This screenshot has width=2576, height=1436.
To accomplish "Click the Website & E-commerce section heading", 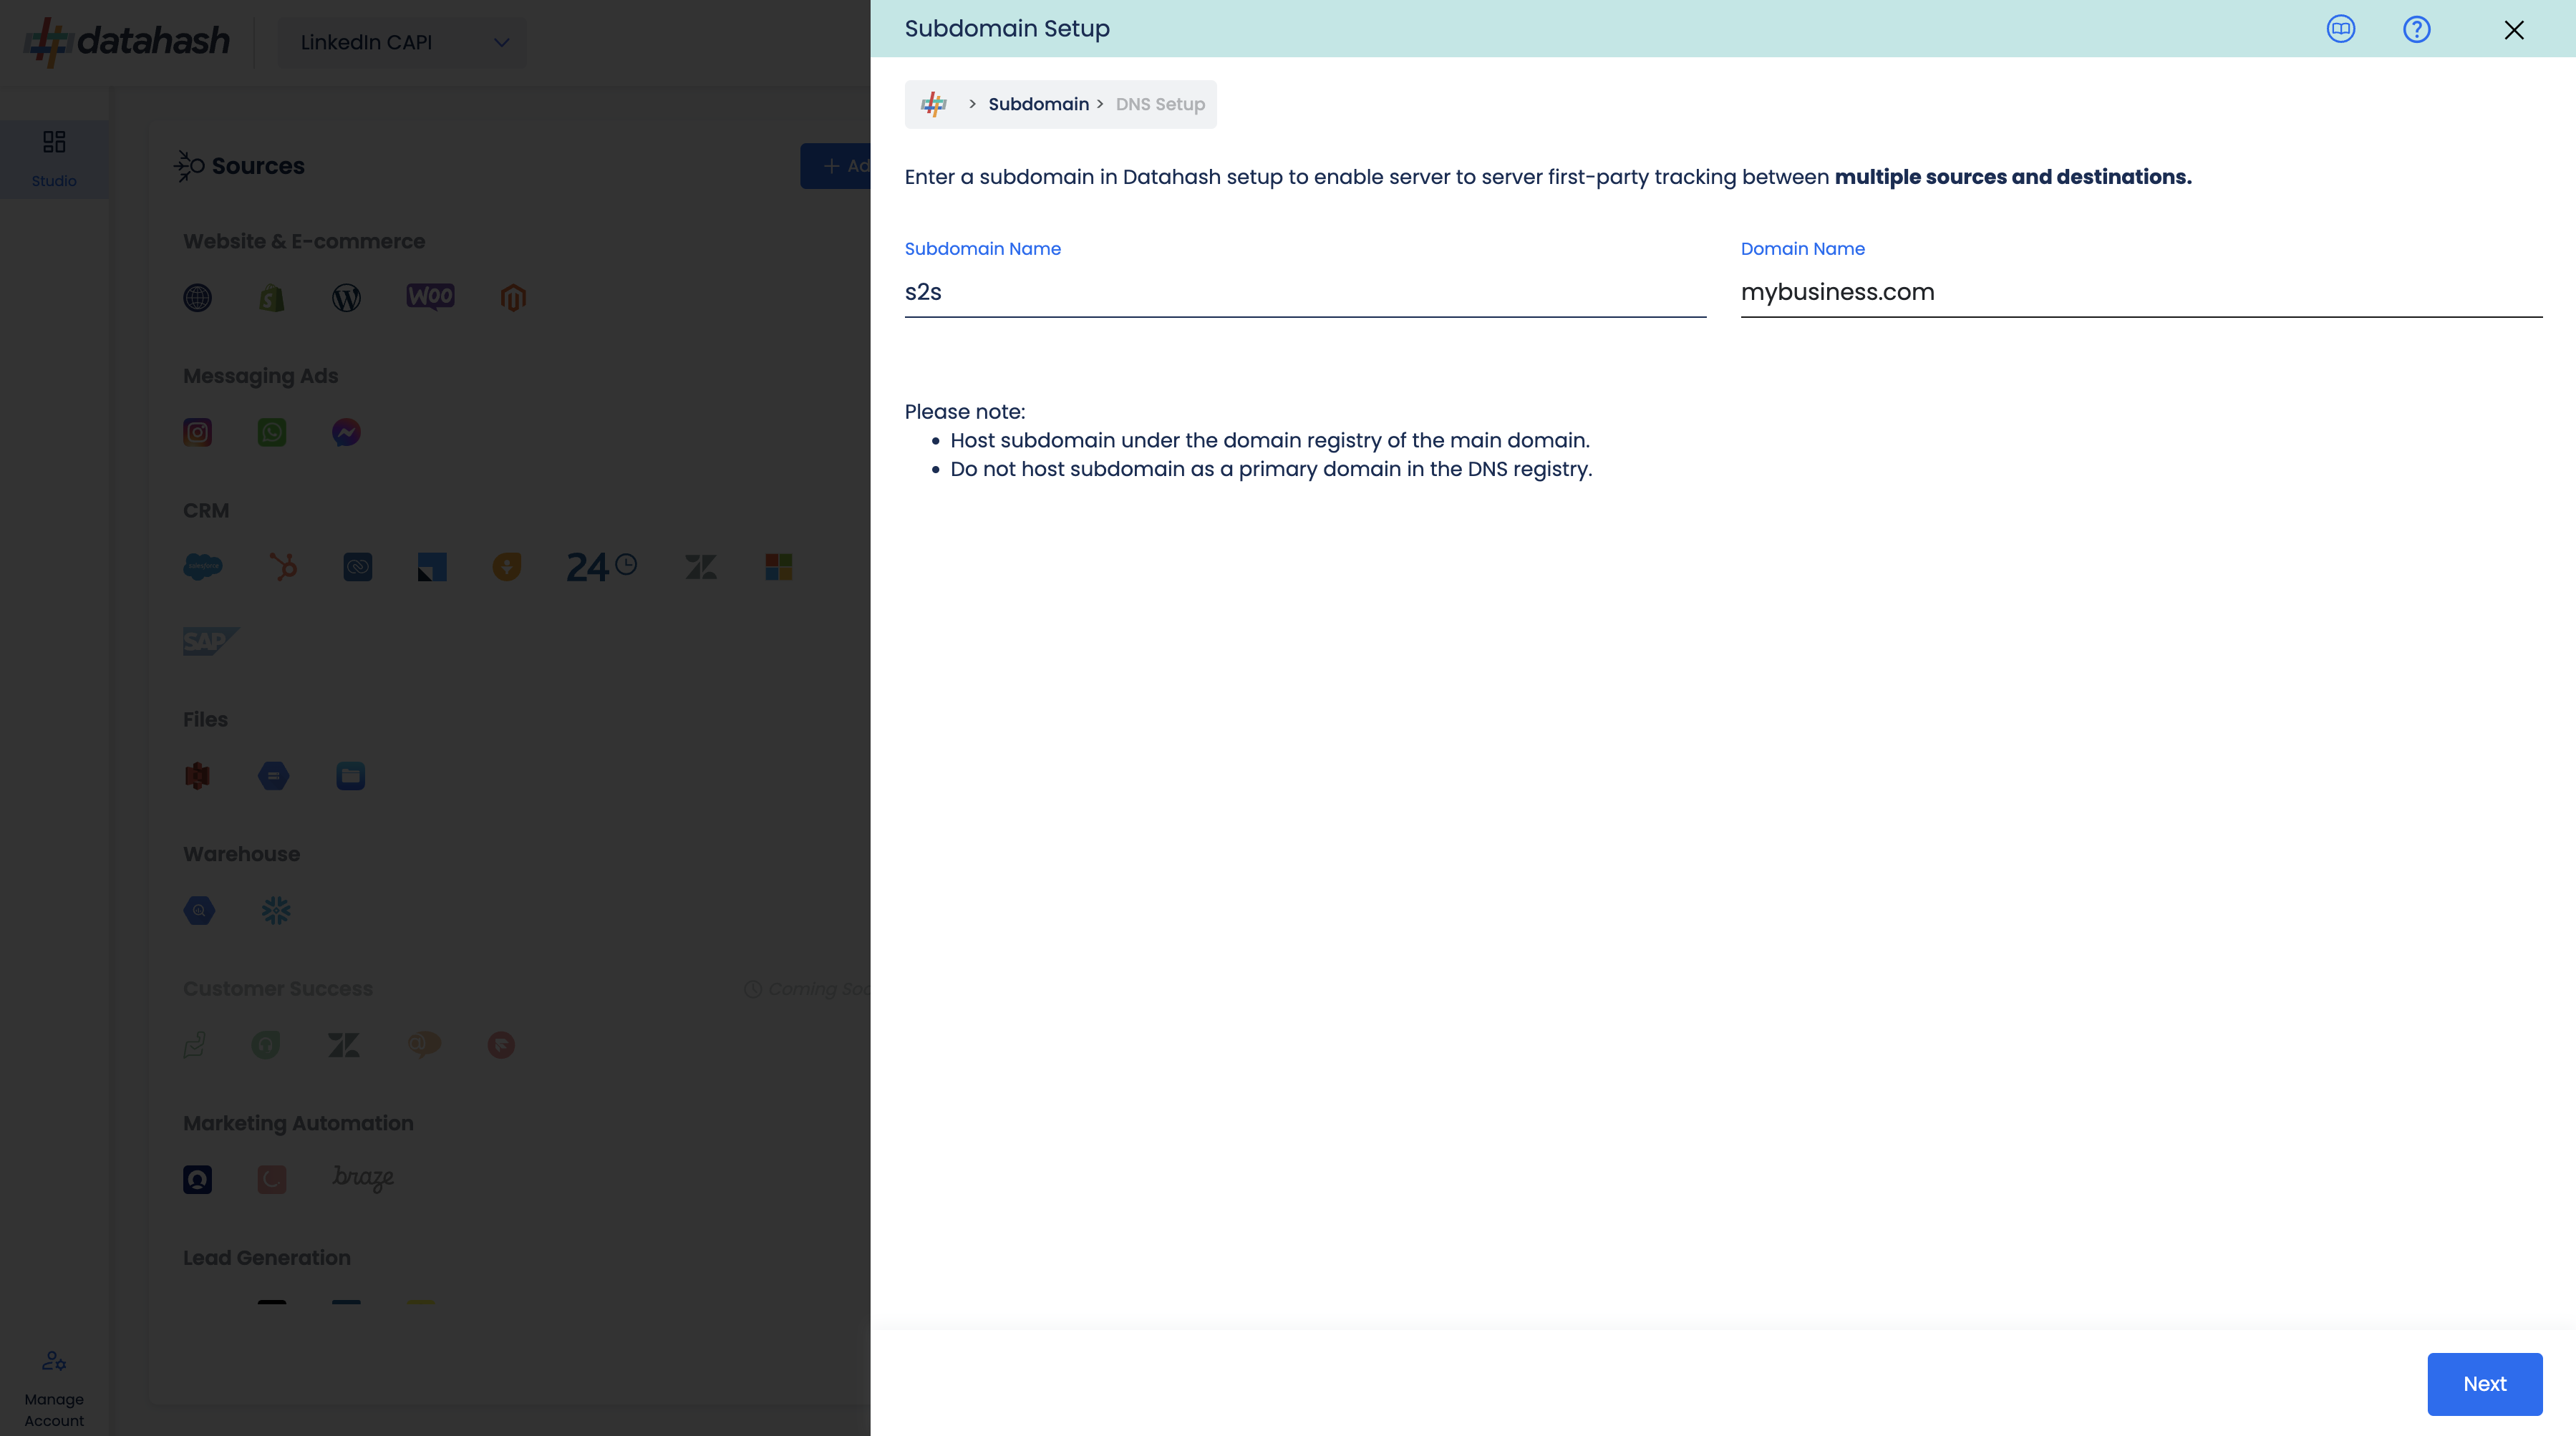I will pos(304,241).
